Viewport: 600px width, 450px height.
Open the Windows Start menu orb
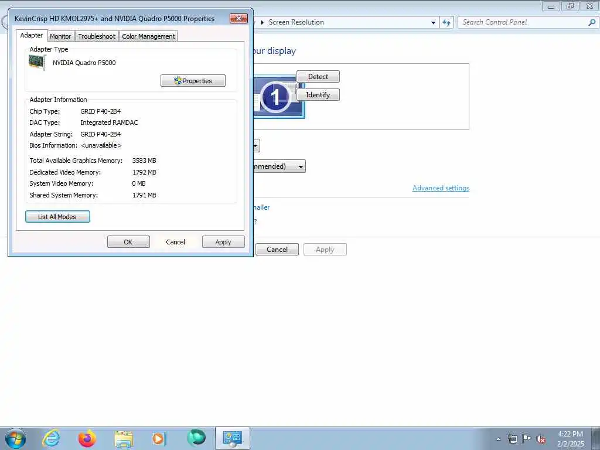(x=16, y=438)
